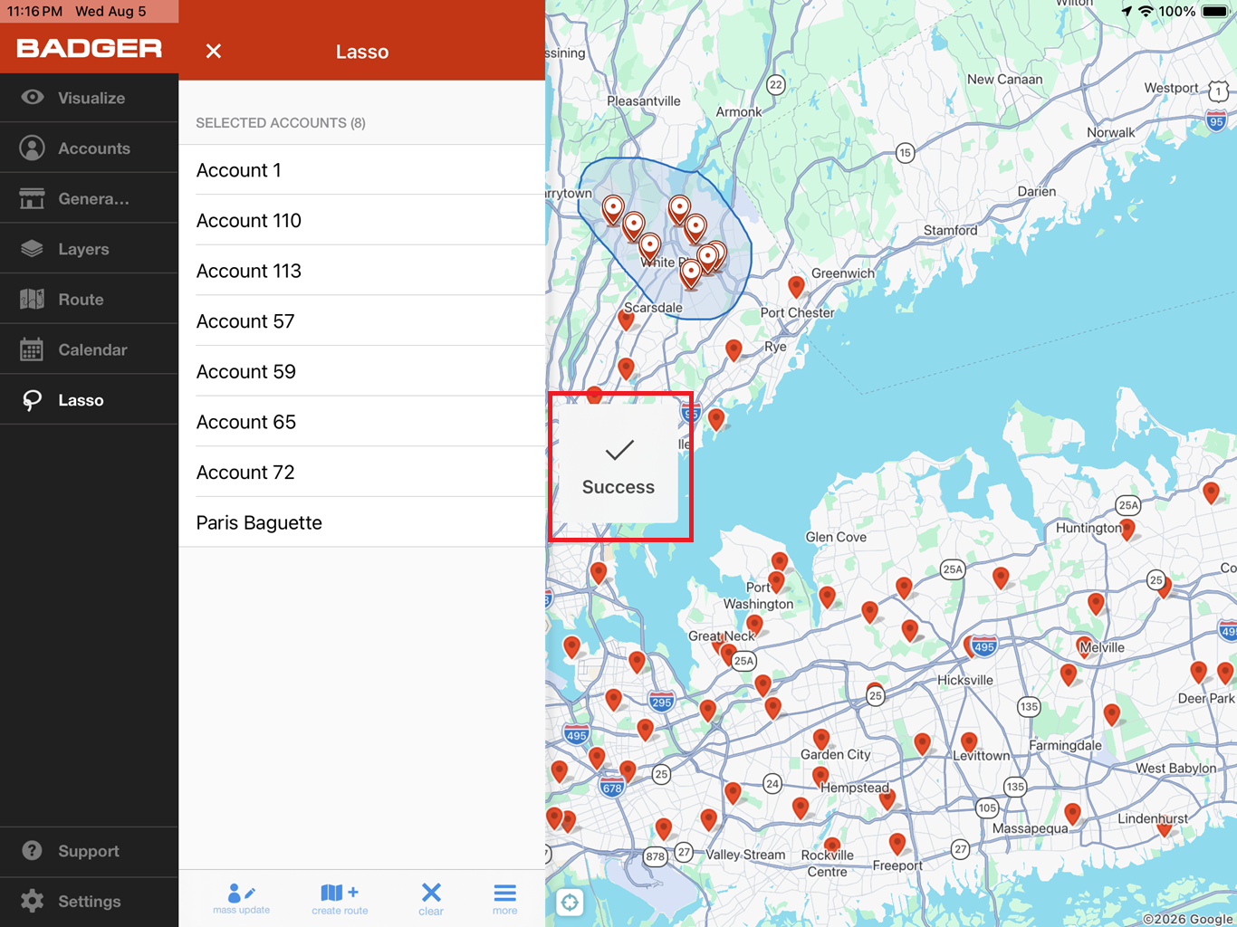
Task: Tap the Google copyright attribution
Action: (1188, 919)
